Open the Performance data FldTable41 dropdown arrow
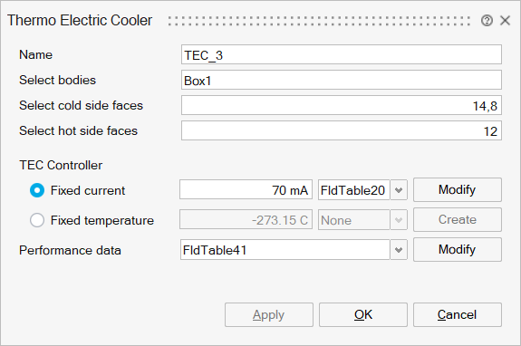 point(399,250)
